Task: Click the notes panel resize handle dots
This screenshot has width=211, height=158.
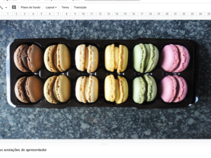Action: click(104, 144)
